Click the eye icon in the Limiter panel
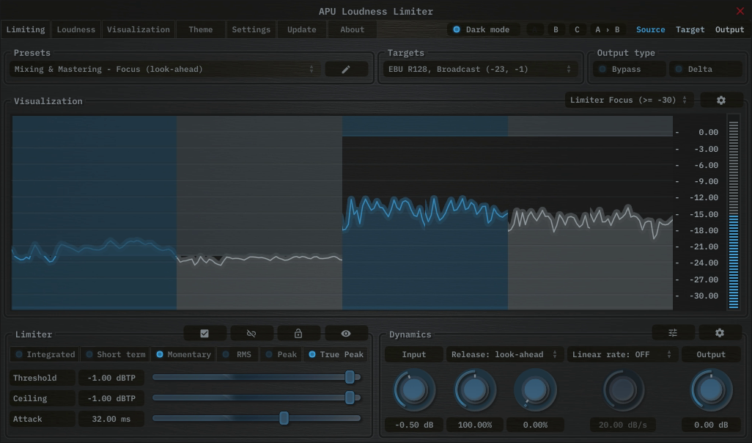 [346, 333]
